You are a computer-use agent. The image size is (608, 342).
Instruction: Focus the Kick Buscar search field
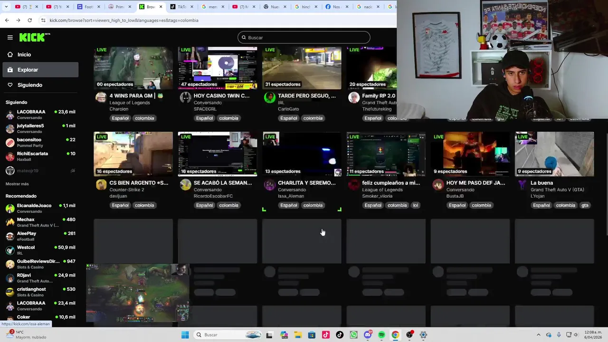coord(304,38)
